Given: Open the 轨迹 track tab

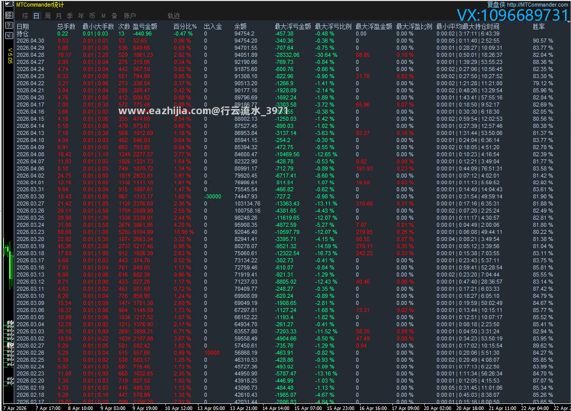Looking at the screenshot, I should click(174, 16).
